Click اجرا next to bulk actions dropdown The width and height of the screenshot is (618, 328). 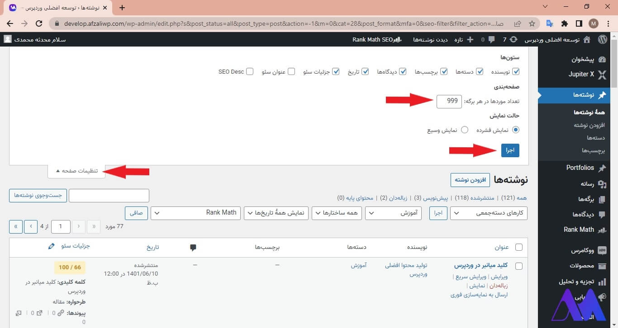[438, 213]
